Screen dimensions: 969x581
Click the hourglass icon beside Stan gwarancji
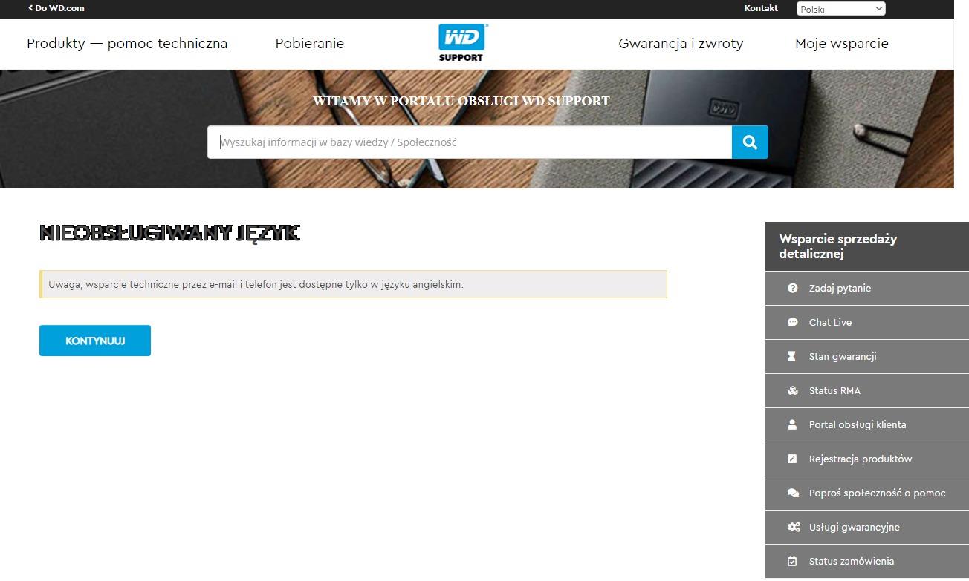792,356
